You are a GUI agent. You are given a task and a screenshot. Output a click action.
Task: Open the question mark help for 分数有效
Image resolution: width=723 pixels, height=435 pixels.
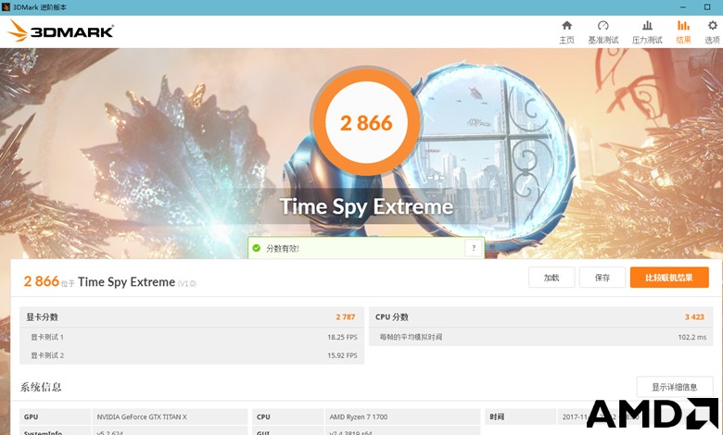tap(473, 248)
